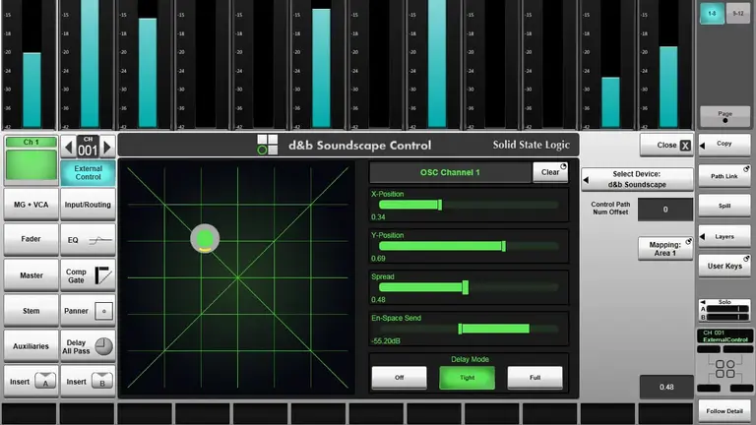
Task: Open the EQ curve section
Action: (89, 240)
